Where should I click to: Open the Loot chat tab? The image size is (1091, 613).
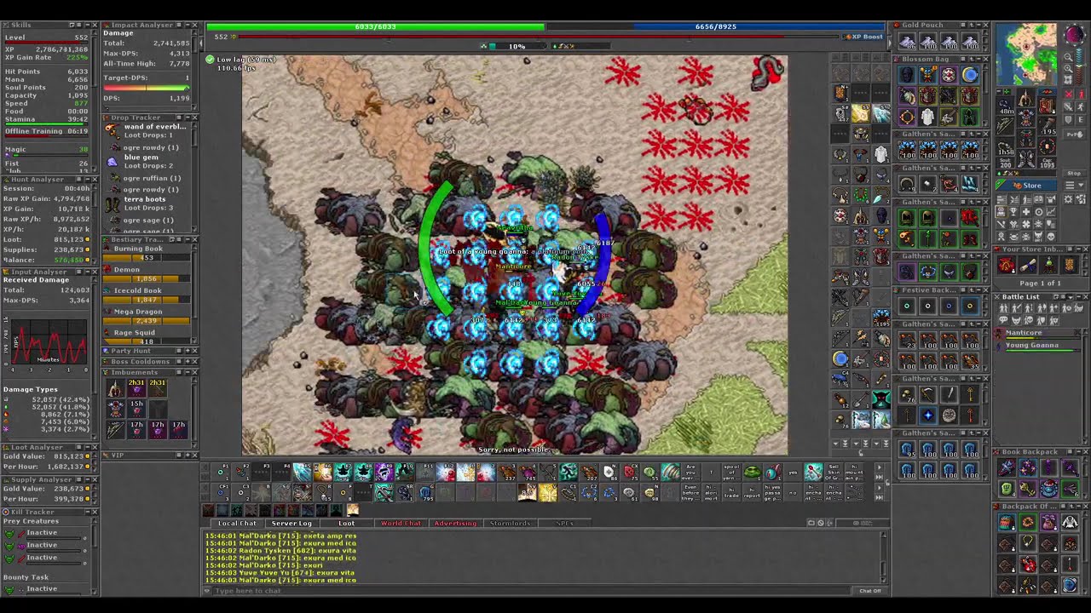pos(346,523)
